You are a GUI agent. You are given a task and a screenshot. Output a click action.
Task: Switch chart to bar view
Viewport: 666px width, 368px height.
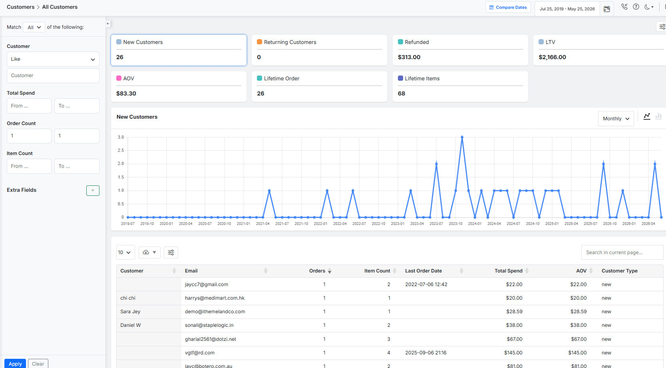tap(658, 116)
